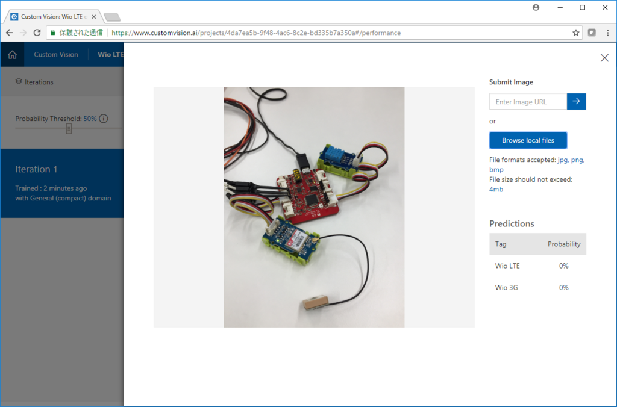Click the 4mb file size text
Screen dimensions: 617x407
pyautogui.click(x=496, y=189)
